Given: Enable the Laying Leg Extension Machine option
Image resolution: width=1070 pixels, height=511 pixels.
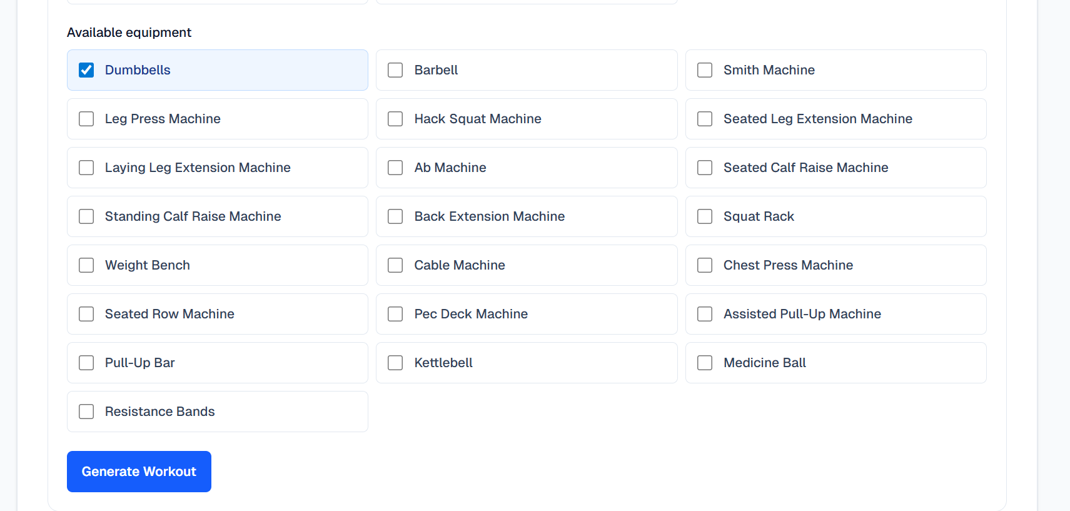Looking at the screenshot, I should 86,168.
